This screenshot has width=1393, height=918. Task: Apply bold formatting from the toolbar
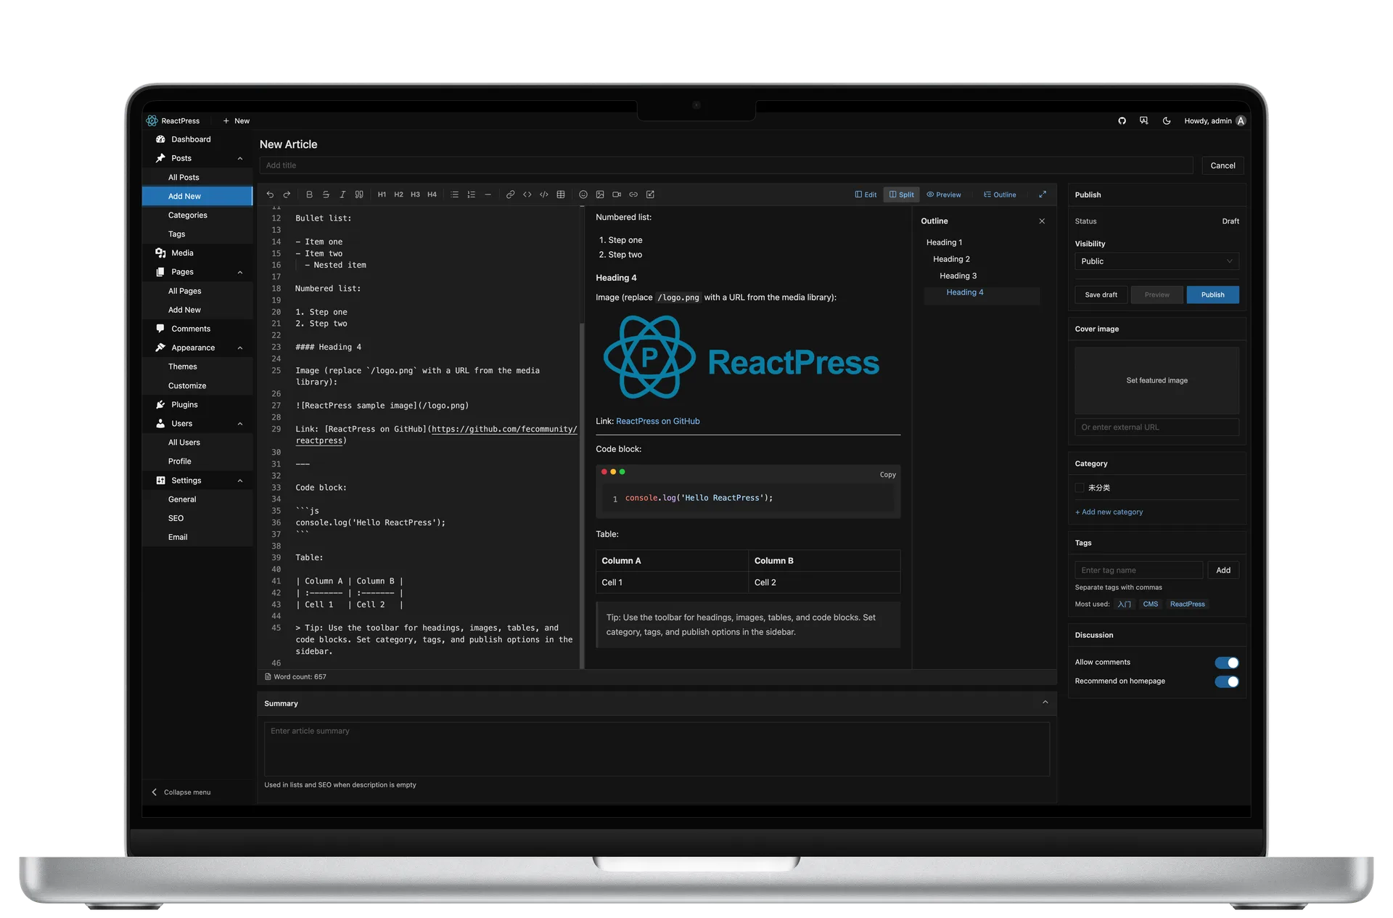pos(309,194)
